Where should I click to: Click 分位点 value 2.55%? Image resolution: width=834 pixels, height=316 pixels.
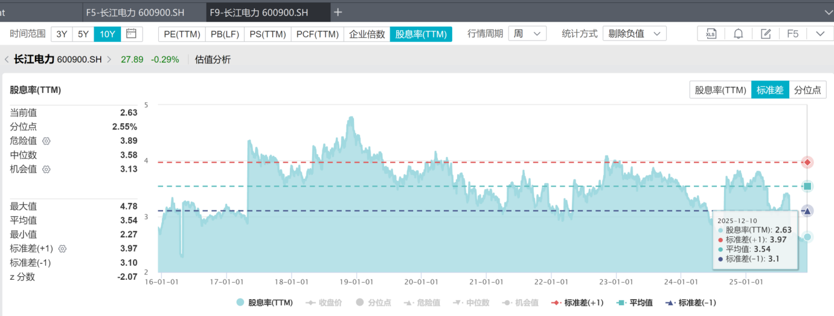click(124, 127)
